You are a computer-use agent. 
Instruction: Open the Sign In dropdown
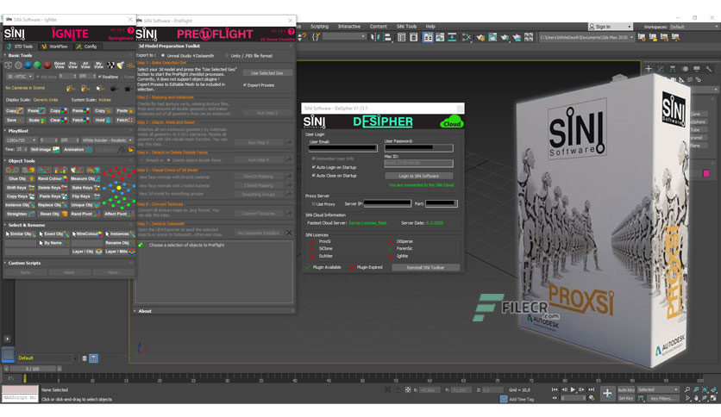click(611, 27)
